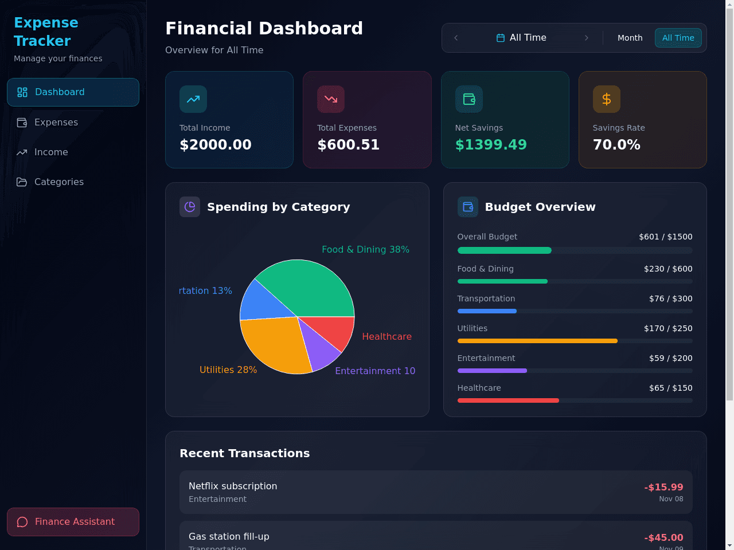Click the Total Expenses trending-down icon
Viewport: 734px width, 550px height.
tap(331, 99)
